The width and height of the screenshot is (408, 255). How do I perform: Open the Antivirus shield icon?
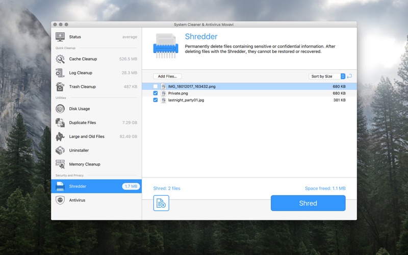point(60,200)
